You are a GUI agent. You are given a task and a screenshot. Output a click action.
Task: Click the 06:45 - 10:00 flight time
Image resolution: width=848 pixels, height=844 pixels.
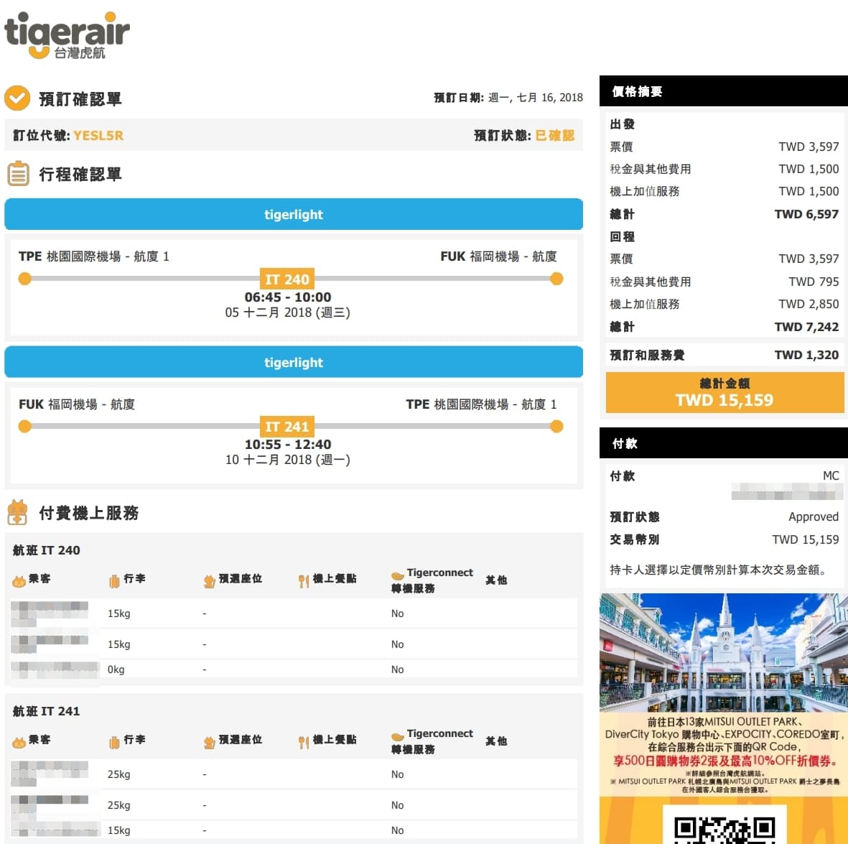(x=288, y=297)
